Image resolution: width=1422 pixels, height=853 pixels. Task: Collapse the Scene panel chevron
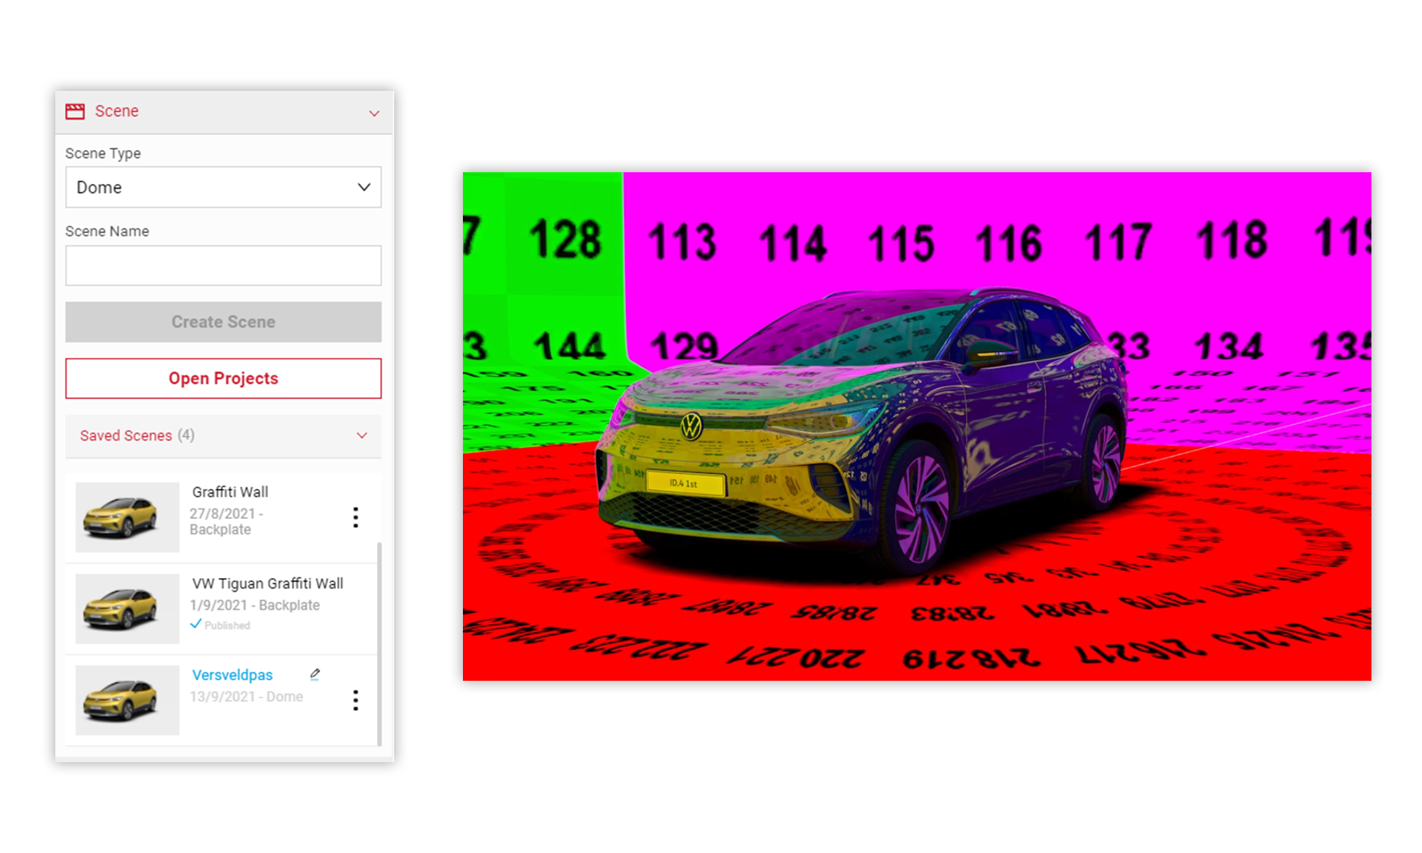[374, 113]
